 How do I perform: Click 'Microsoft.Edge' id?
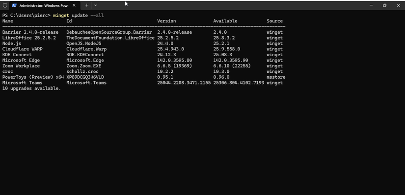tap(85, 61)
